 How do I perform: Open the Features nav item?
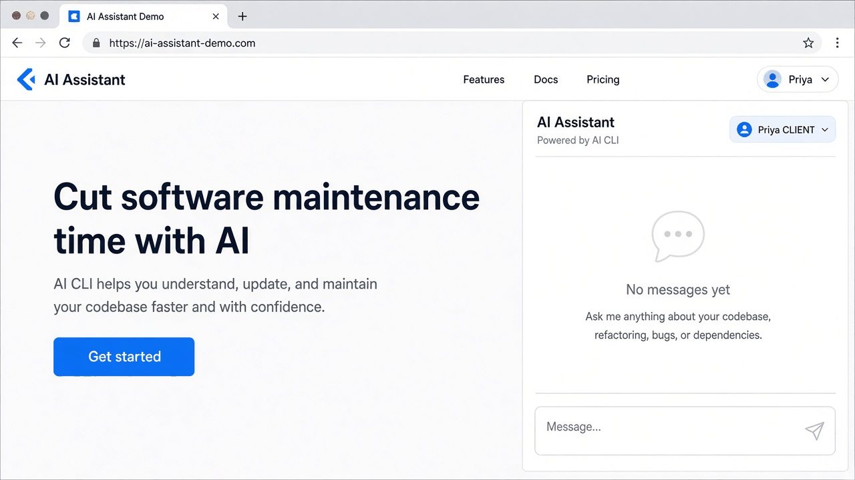coord(484,79)
